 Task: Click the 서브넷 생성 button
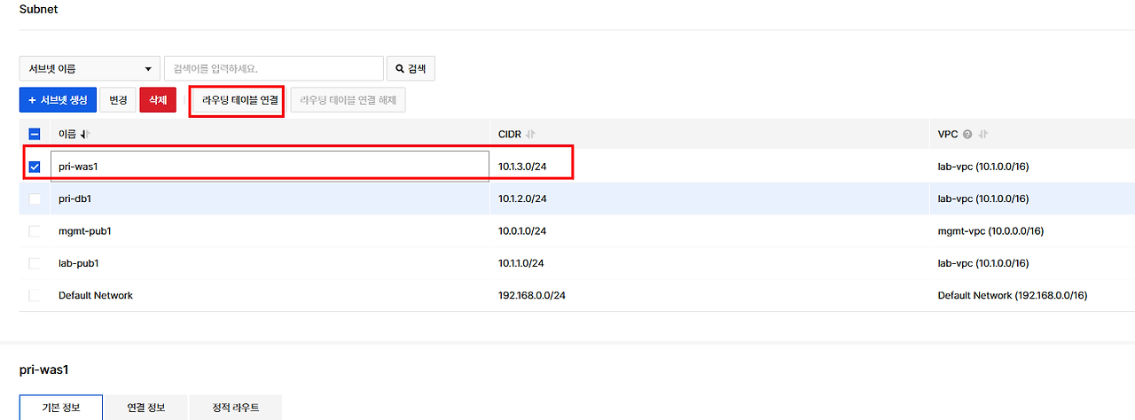coord(58,100)
